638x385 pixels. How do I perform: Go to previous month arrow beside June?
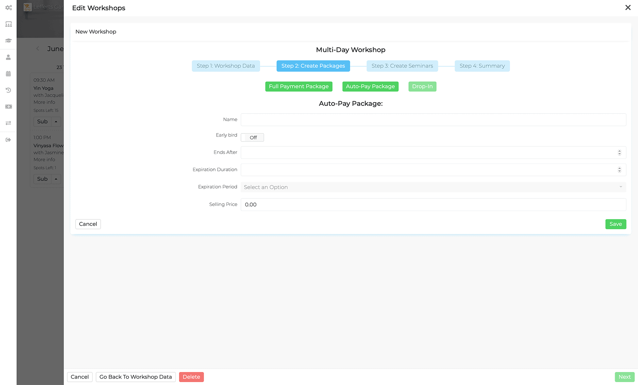pos(38,48)
